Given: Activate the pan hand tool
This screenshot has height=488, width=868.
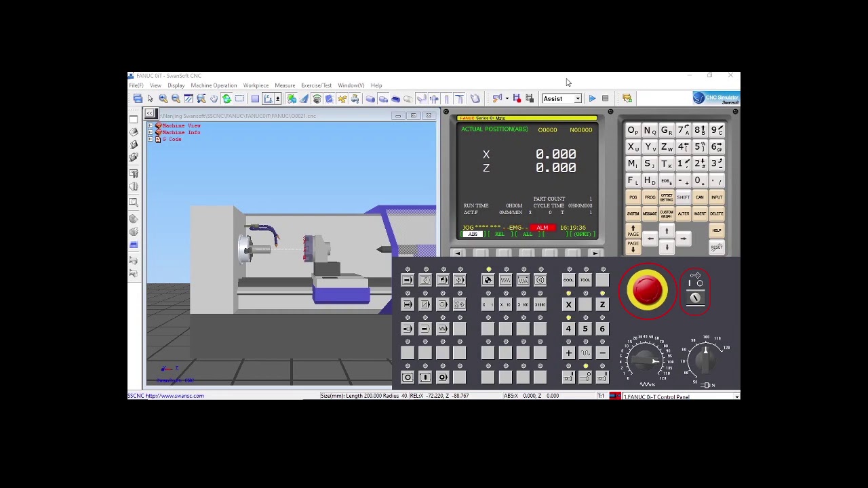Looking at the screenshot, I should 214,99.
